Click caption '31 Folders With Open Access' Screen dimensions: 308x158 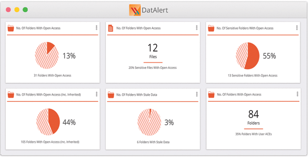tap(52, 75)
